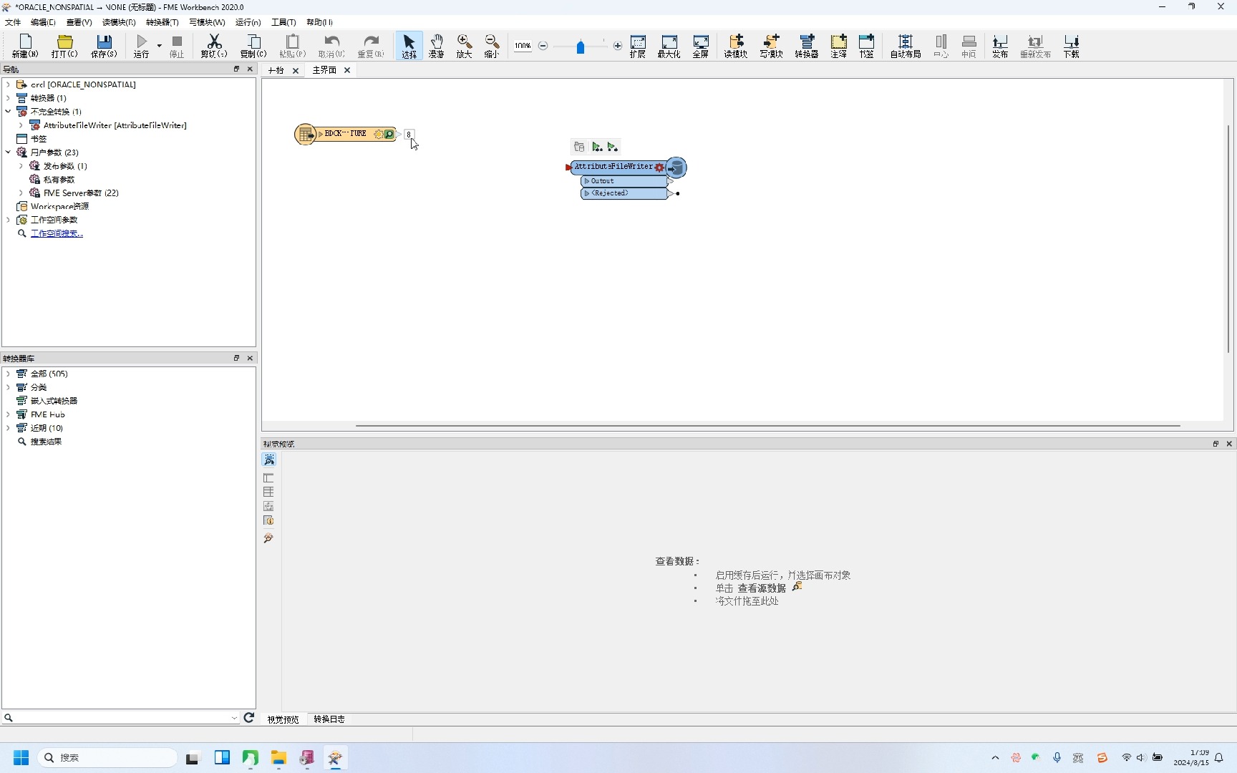
Task: Open the 工具(T) menu
Action: tap(283, 22)
